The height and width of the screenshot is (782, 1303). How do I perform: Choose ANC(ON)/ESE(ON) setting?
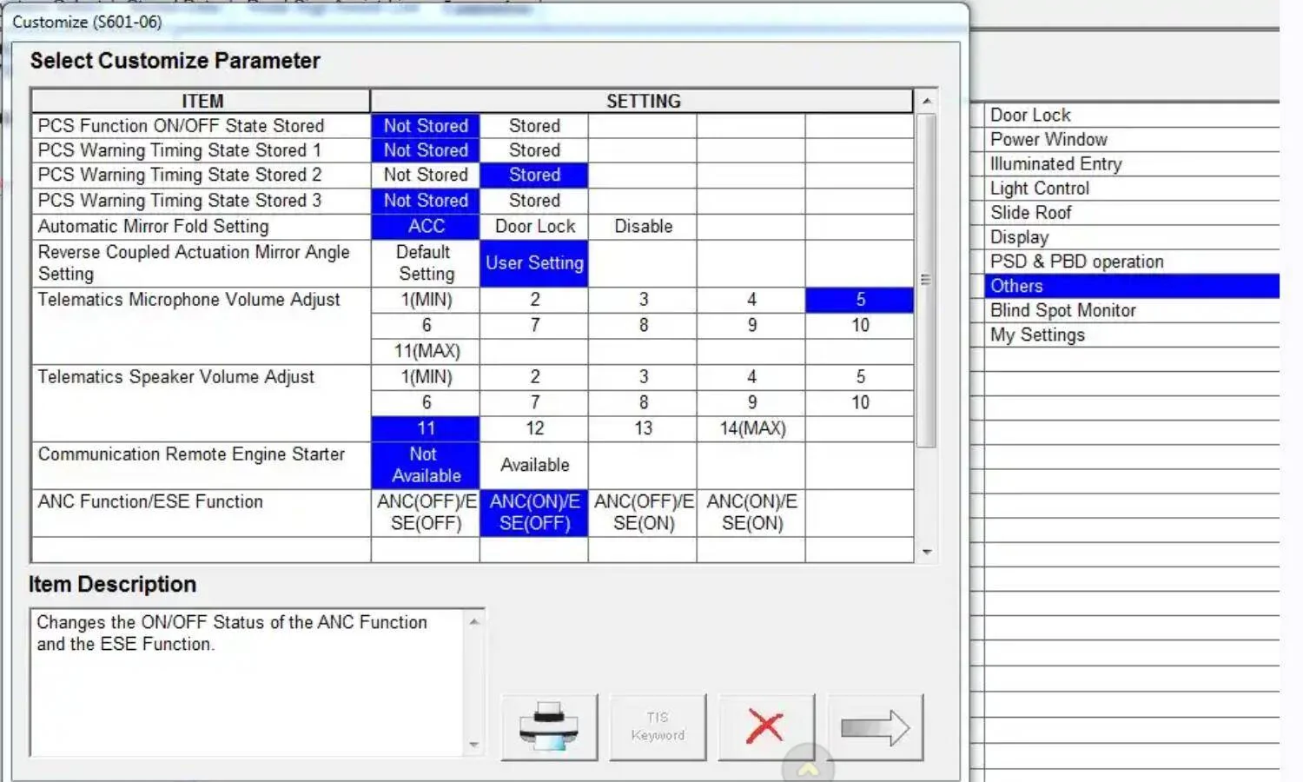(751, 513)
